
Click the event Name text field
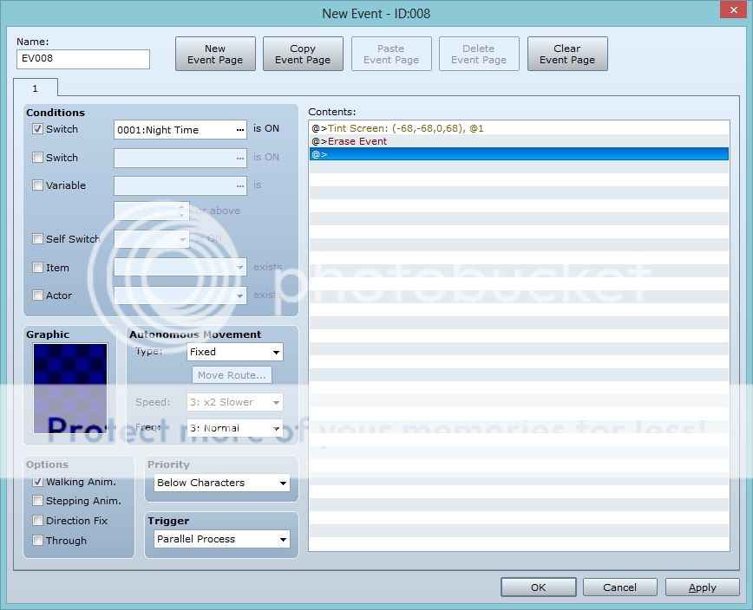[83, 59]
